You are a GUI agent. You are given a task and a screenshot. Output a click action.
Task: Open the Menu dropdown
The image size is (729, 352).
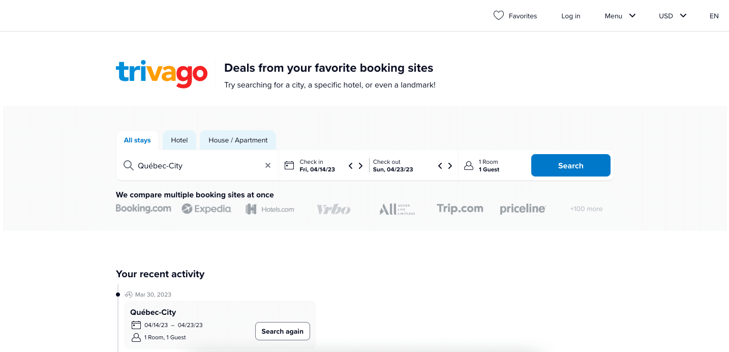coord(619,16)
